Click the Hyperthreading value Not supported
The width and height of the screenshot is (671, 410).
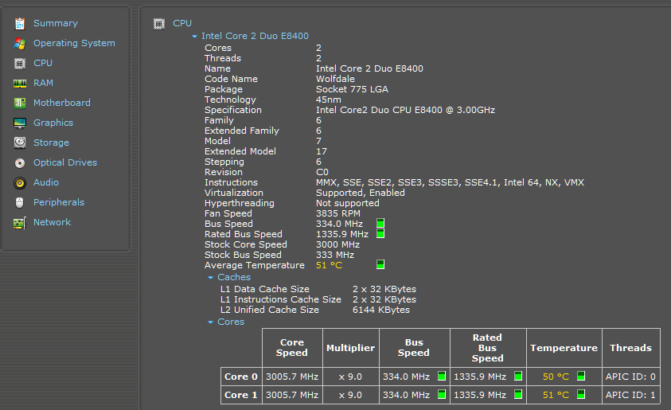(348, 203)
